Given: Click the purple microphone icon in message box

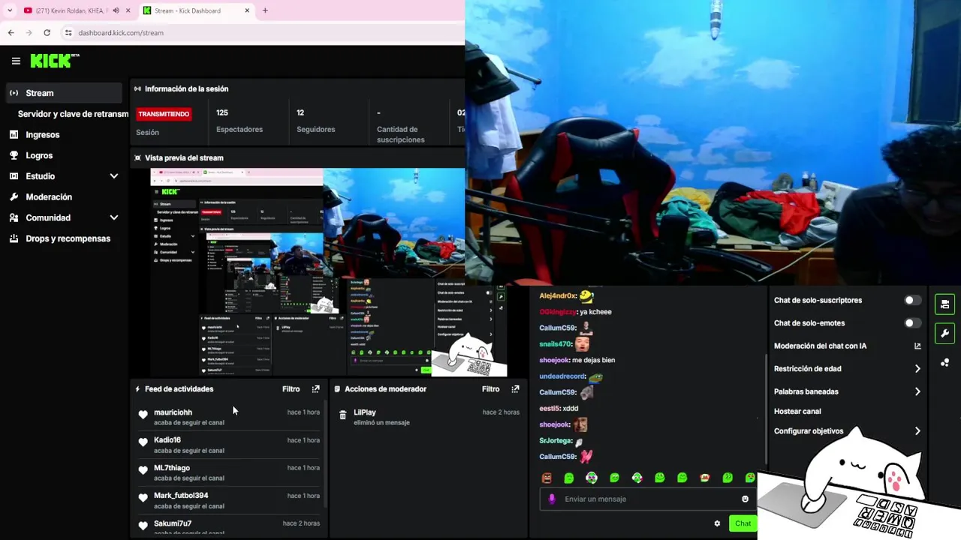Looking at the screenshot, I should pos(552,499).
